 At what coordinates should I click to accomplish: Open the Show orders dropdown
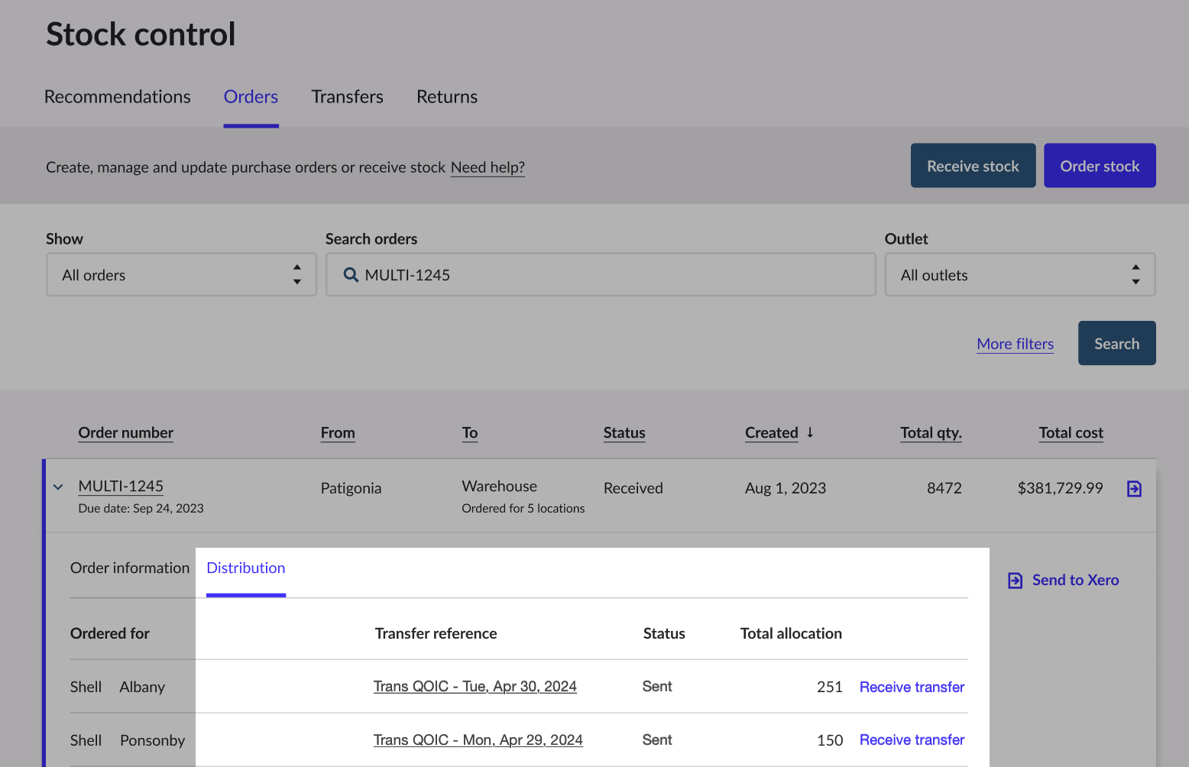tap(181, 275)
